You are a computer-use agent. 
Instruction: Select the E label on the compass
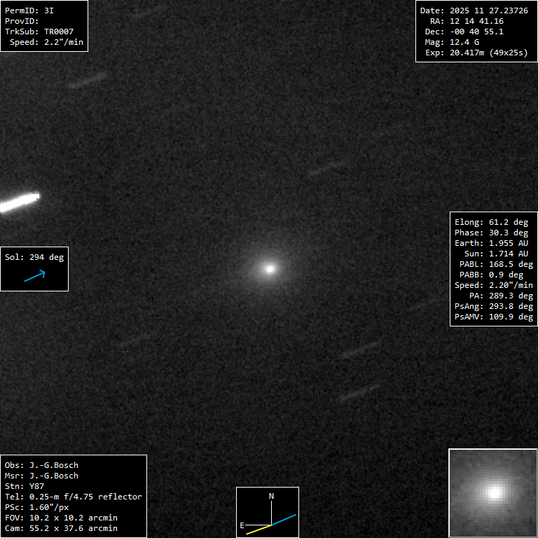point(242,525)
